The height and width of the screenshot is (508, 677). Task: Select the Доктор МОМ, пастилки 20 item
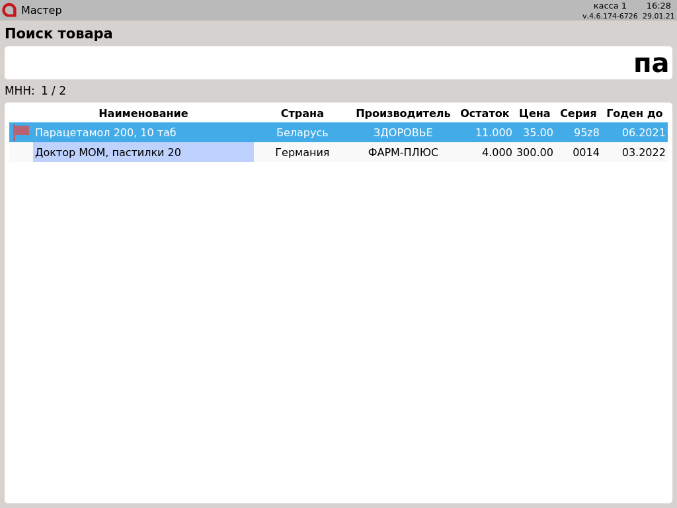(108, 152)
